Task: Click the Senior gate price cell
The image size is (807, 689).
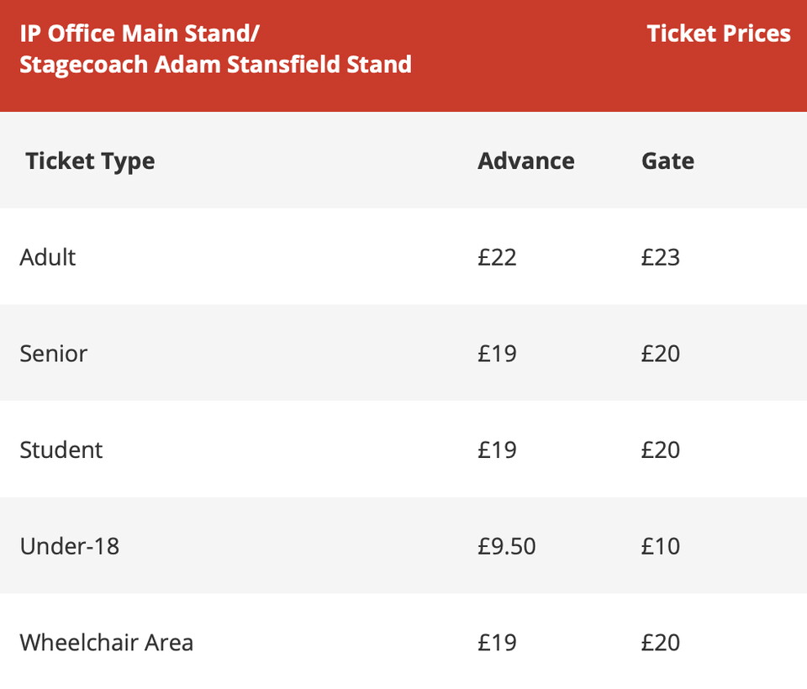Action: click(660, 353)
